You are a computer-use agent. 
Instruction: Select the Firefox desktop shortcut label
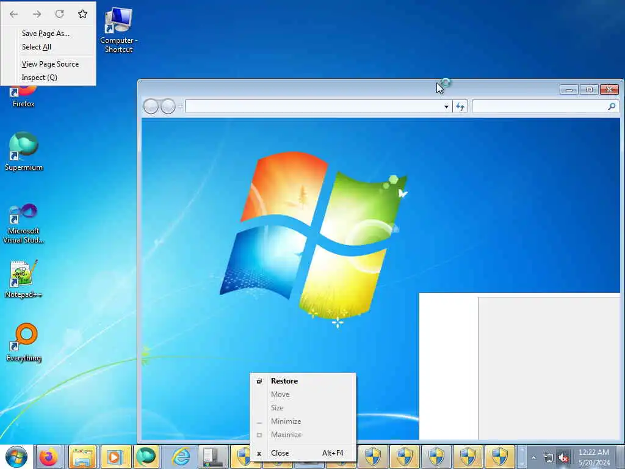[24, 104]
